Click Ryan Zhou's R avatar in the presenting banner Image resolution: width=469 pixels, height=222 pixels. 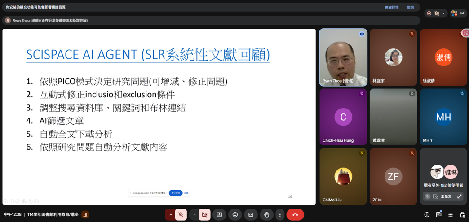8,20
